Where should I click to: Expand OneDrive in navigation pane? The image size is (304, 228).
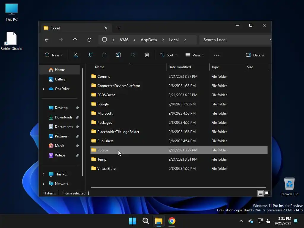pyautogui.click(x=43, y=89)
